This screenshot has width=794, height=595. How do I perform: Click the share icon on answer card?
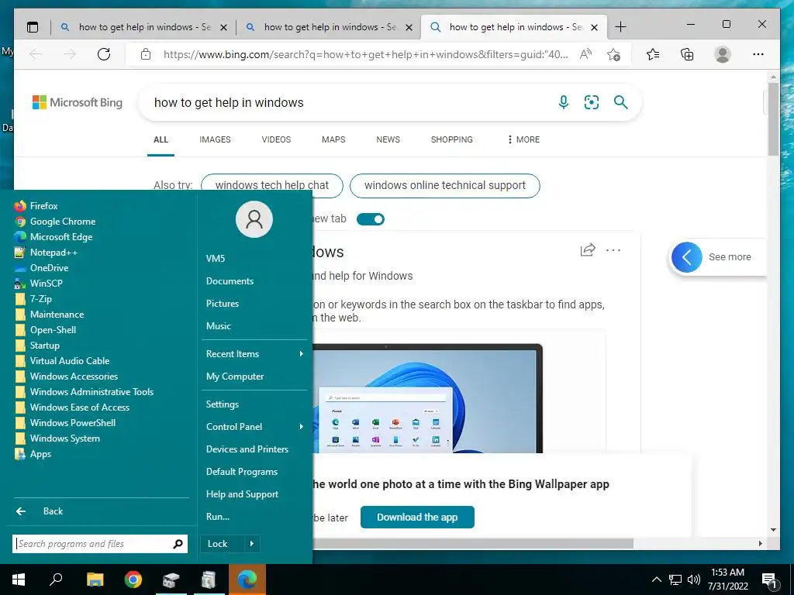click(x=588, y=250)
